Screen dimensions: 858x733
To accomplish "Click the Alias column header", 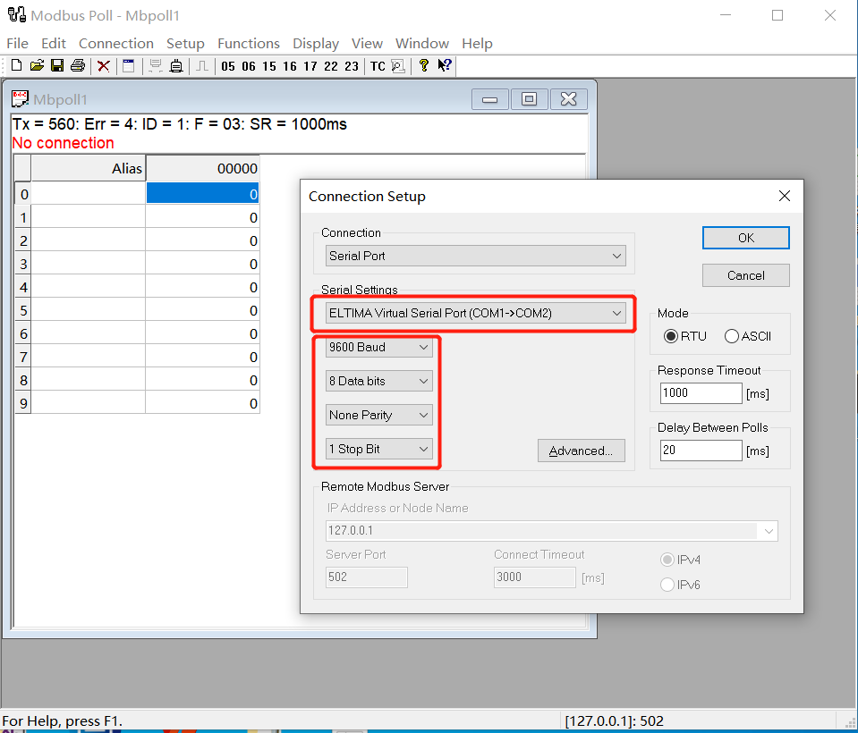I will coord(88,168).
